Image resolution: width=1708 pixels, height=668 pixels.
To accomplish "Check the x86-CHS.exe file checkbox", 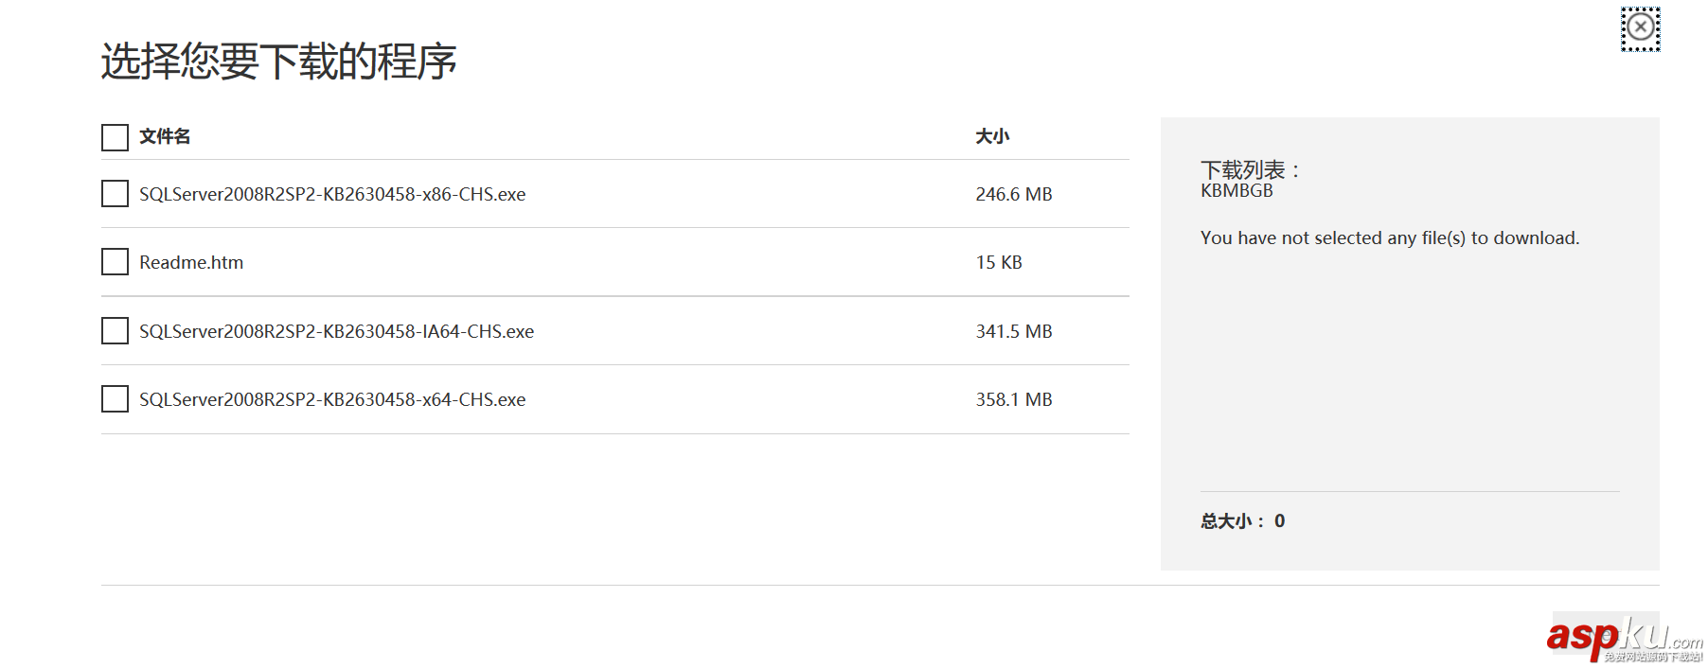I will coord(115,194).
